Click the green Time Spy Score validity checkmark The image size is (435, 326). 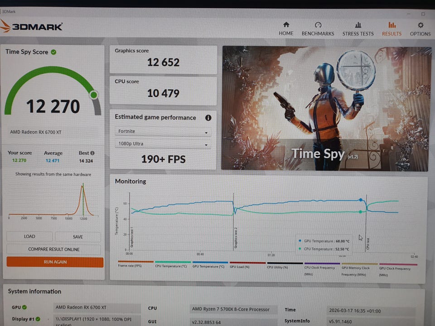(x=53, y=52)
